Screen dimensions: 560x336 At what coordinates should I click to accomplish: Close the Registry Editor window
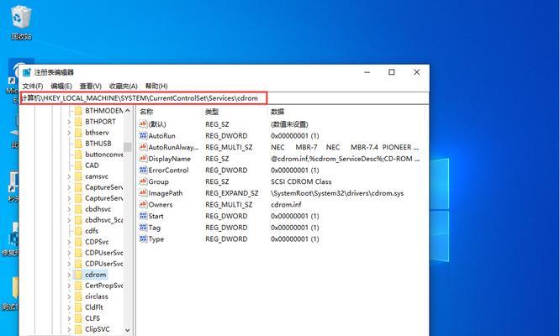(416, 72)
